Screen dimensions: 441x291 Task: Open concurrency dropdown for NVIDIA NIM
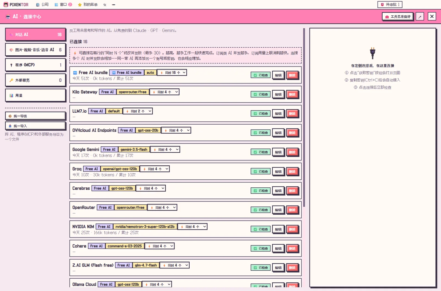pyautogui.click(x=192, y=227)
